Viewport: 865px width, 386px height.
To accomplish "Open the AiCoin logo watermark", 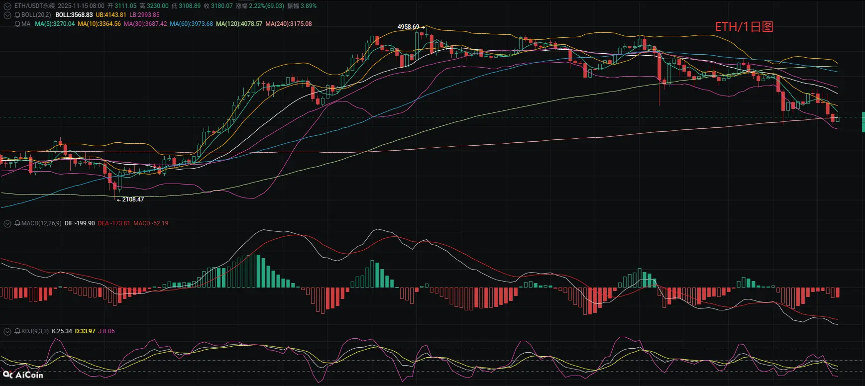I will [23, 375].
